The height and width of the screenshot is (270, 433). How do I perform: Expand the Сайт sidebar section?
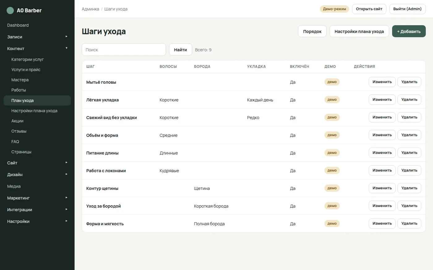tap(37, 163)
